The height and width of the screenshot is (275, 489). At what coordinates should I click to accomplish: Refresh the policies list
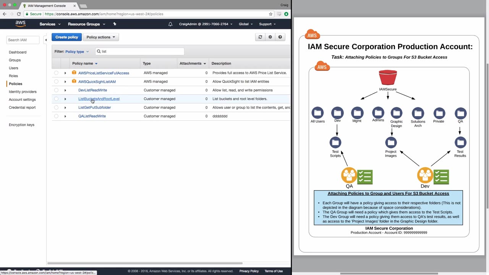click(x=260, y=37)
